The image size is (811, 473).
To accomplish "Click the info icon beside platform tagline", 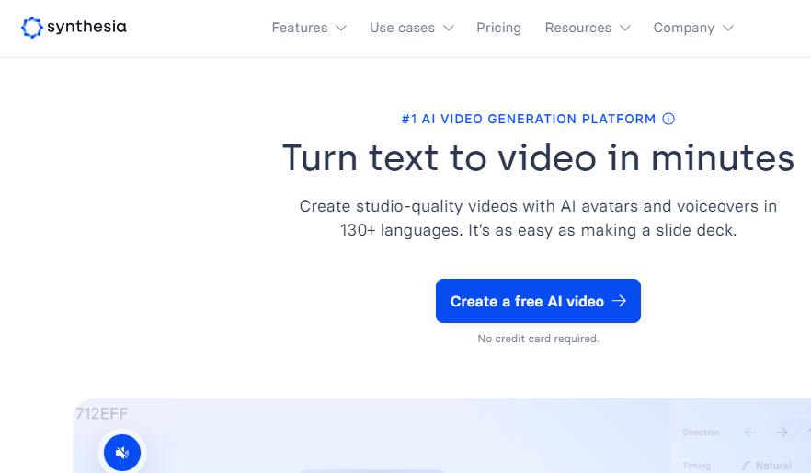I will [668, 119].
